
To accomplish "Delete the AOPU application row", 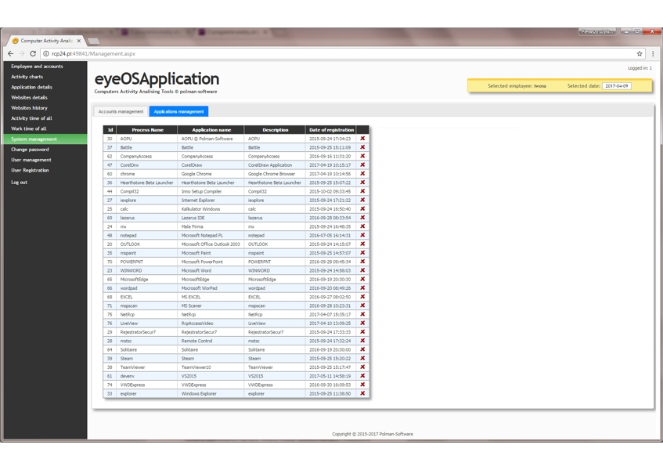I will [x=362, y=139].
